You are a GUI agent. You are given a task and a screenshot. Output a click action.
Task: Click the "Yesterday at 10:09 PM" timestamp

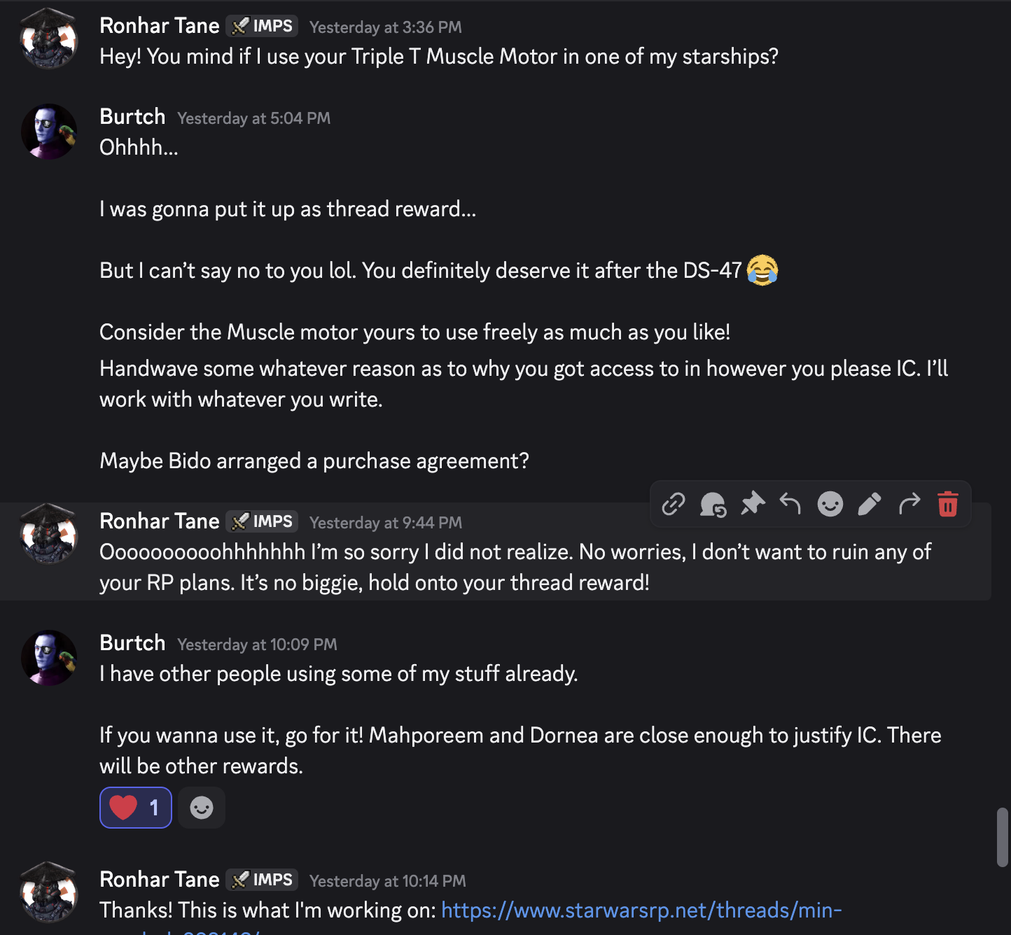coord(257,645)
